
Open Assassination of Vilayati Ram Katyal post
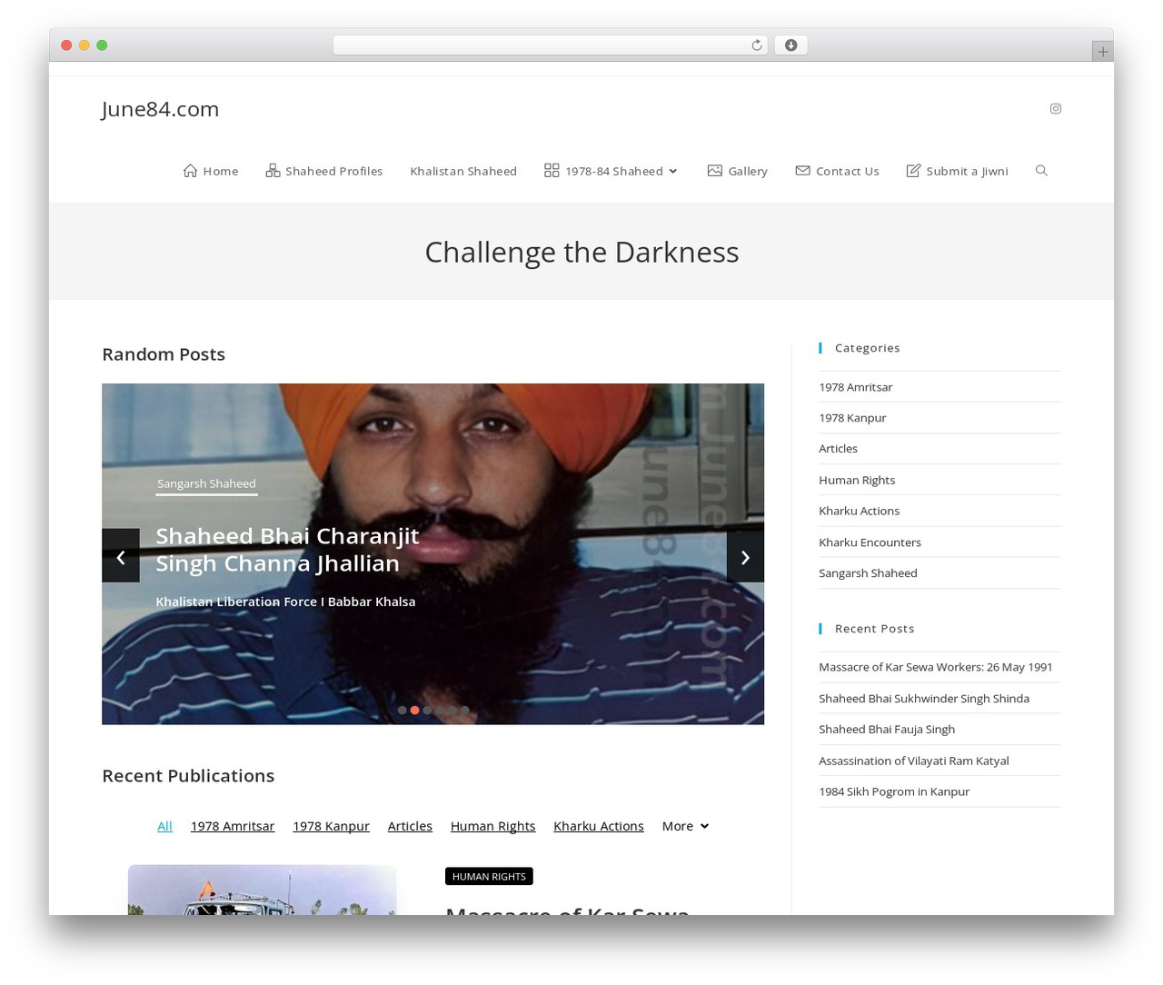pos(913,761)
